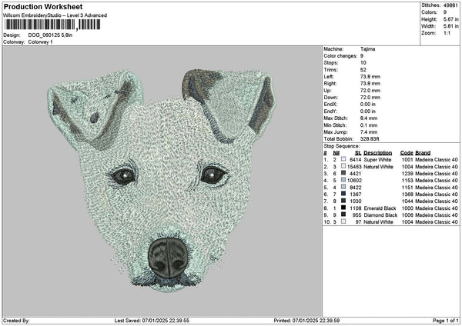462x326 pixels.
Task: Click the design name 'DOG_060125 5,8in'
Action: tap(50, 35)
